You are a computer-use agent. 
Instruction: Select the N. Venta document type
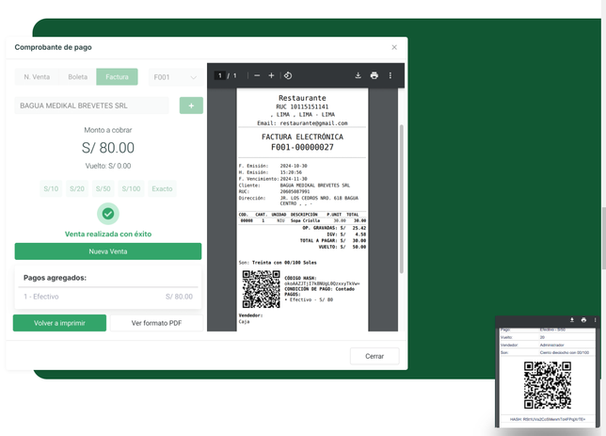coord(37,77)
